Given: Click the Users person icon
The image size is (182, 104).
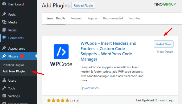Looking at the screenshot, I should (4, 80).
